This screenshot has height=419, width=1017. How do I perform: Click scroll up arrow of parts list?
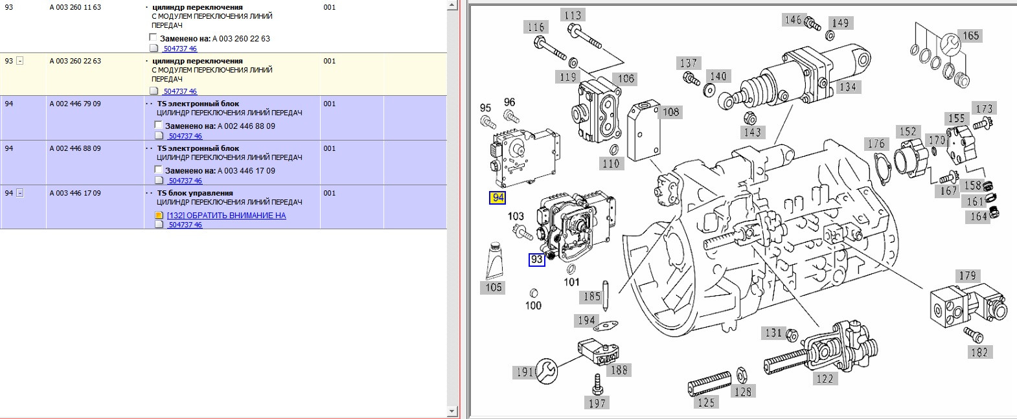(452, 5)
